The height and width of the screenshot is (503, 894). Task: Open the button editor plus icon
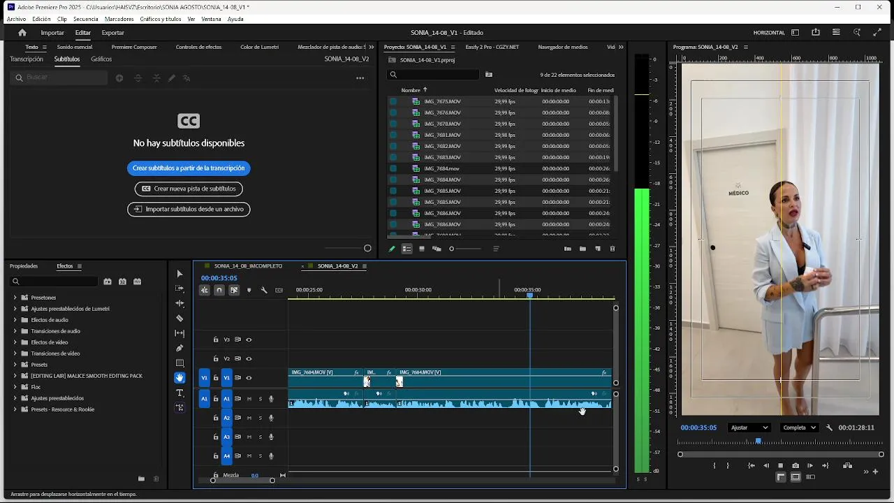[875, 472]
